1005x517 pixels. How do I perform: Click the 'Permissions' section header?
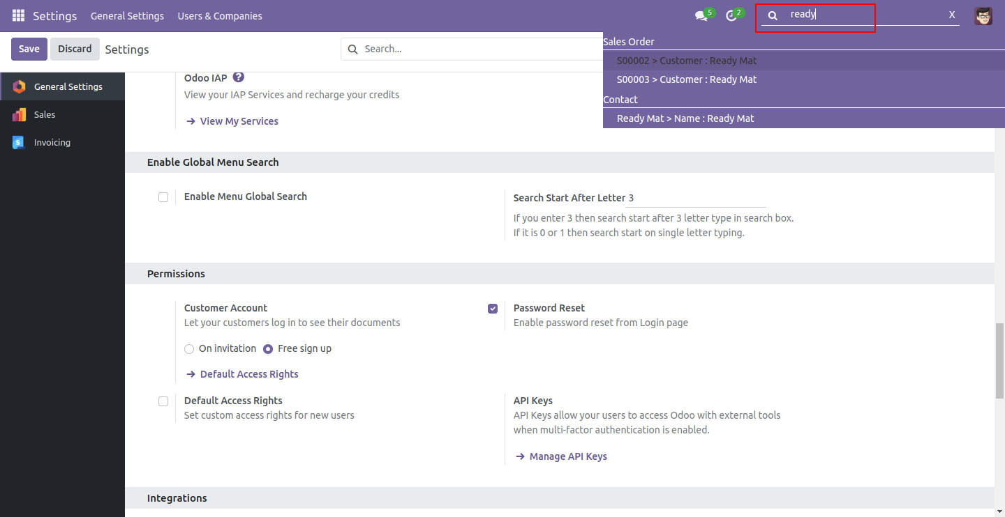coord(176,274)
